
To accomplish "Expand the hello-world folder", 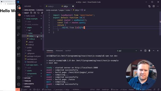I will [30, 16].
